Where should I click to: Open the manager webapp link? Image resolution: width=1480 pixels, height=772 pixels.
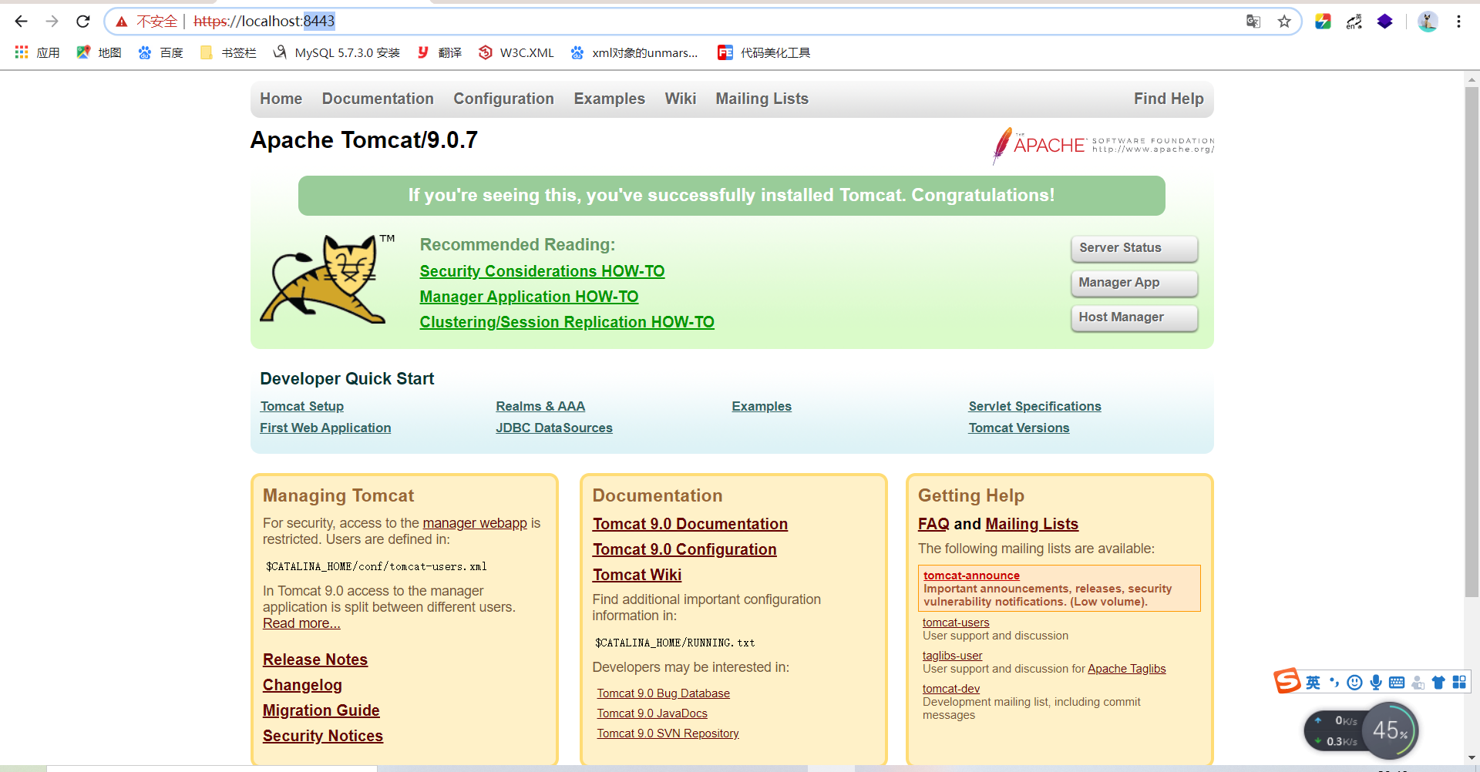pos(475,523)
